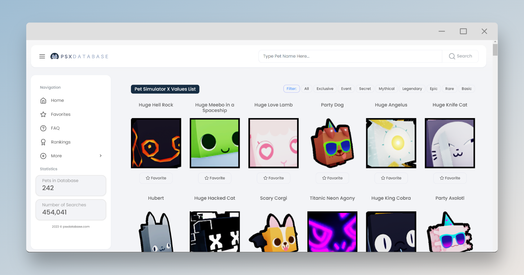The width and height of the screenshot is (524, 275).
Task: Open the Huge Hell Rock thumbnail
Action: [156, 143]
